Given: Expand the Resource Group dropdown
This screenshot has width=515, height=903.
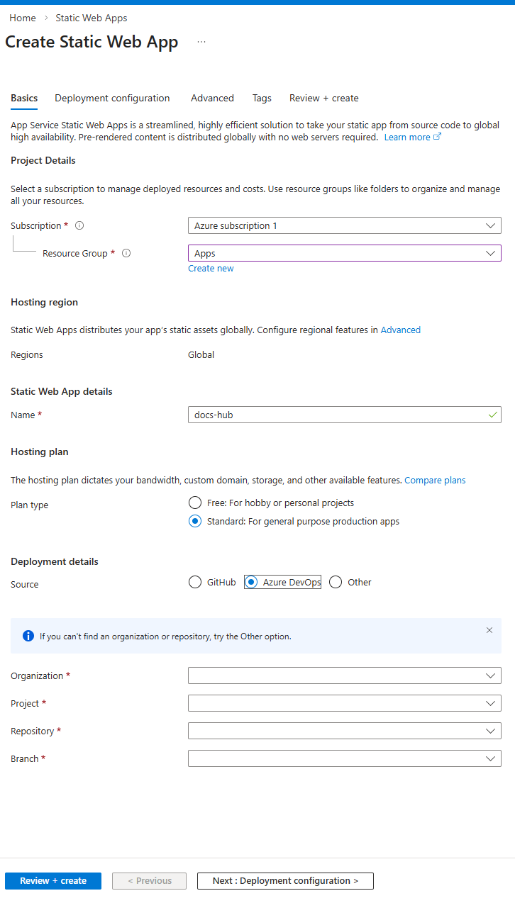Looking at the screenshot, I should 344,253.
